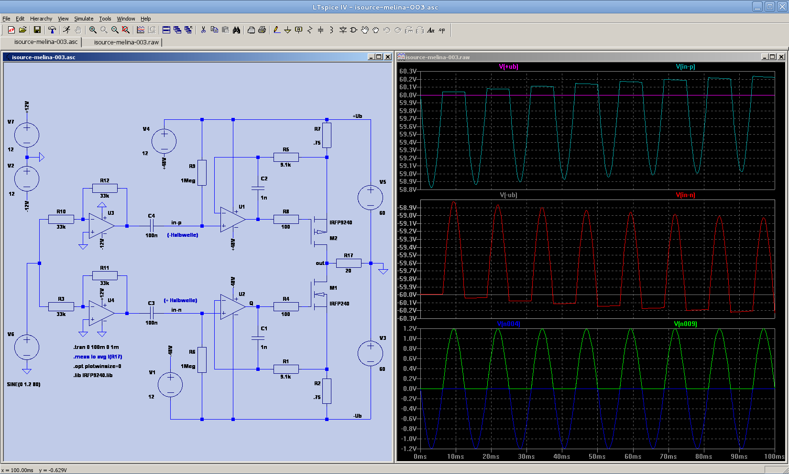
Task: Cascade windows using toolbar icon
Action: [x=177, y=30]
